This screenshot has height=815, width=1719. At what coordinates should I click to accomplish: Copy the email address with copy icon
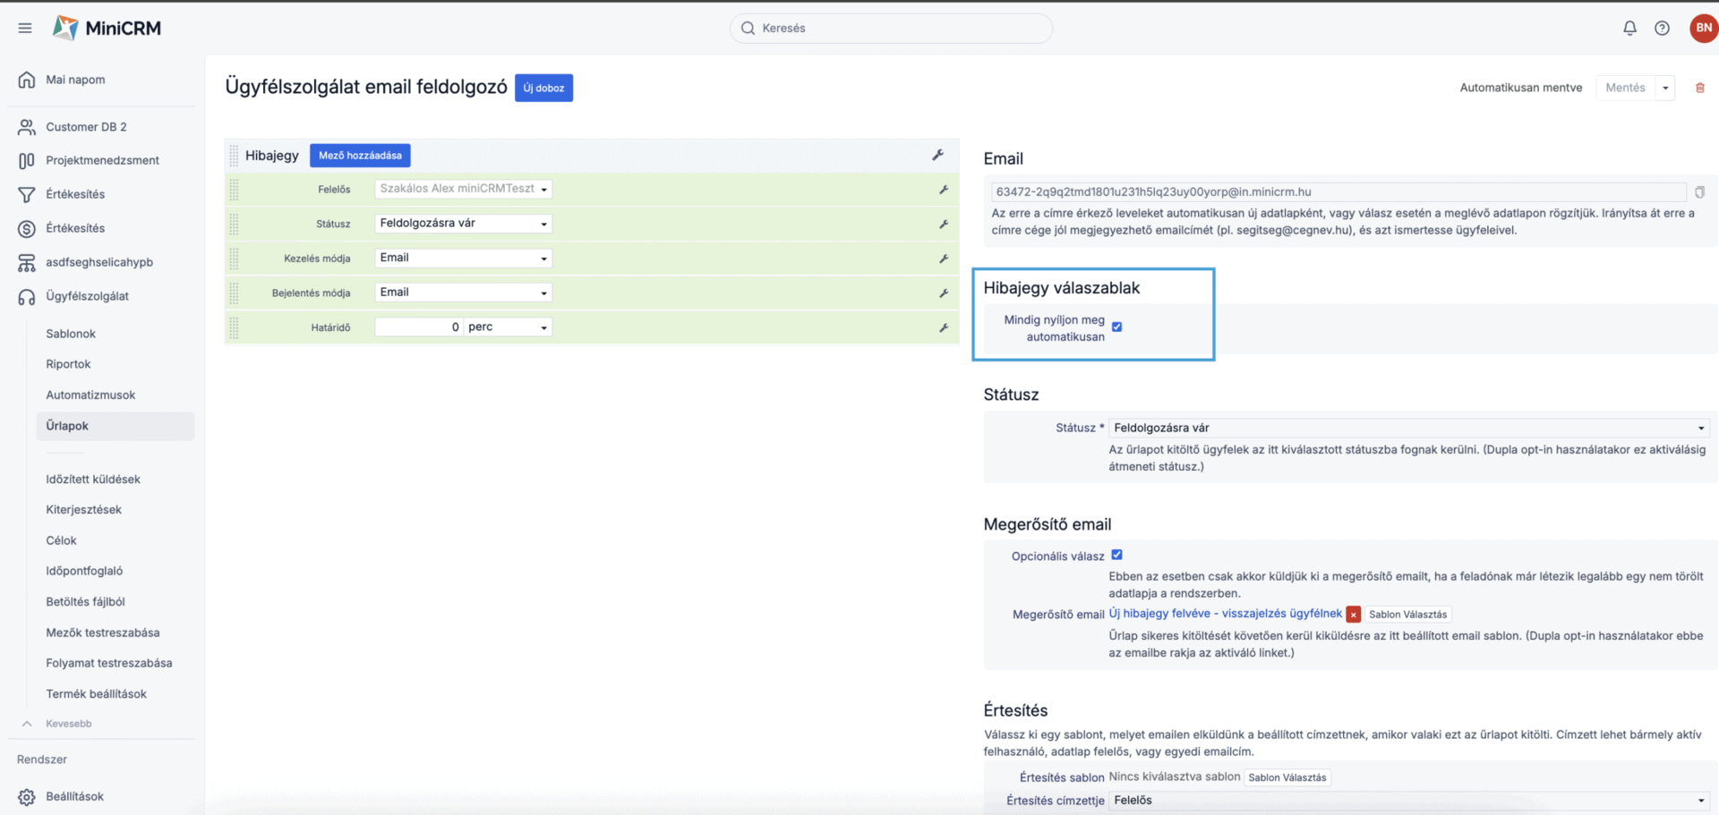(x=1699, y=192)
